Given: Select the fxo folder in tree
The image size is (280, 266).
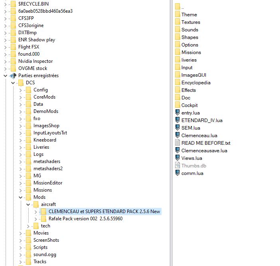Looking at the screenshot, I should click(37, 118).
